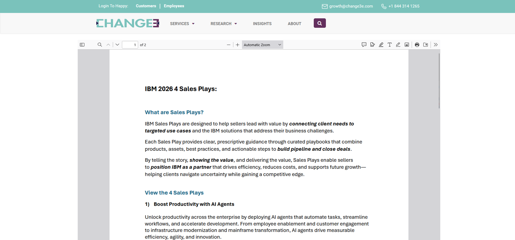Expand the secondary tools menu
Image resolution: width=515 pixels, height=240 pixels.
436,45
